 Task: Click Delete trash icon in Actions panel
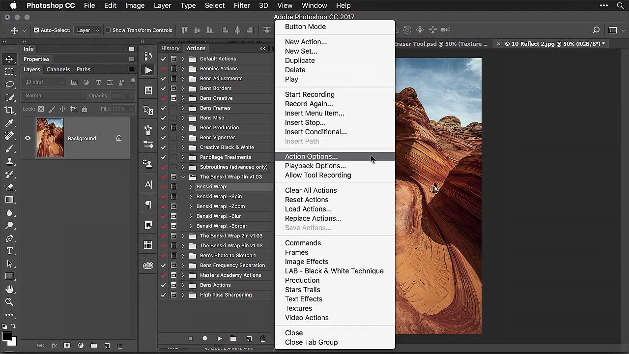pyautogui.click(x=263, y=339)
